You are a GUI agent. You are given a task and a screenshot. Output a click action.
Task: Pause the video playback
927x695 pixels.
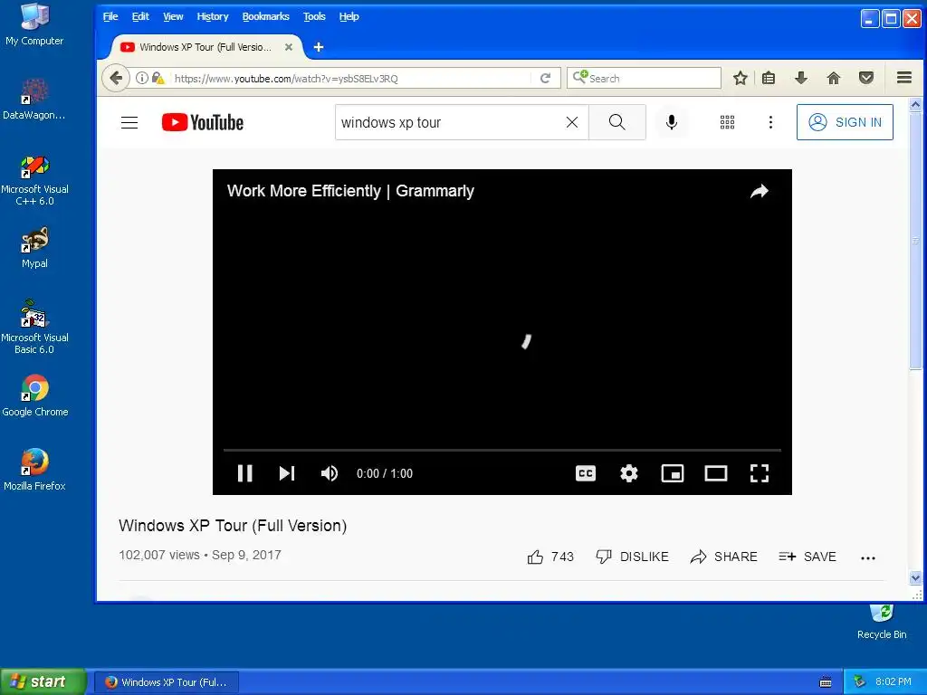tap(244, 473)
